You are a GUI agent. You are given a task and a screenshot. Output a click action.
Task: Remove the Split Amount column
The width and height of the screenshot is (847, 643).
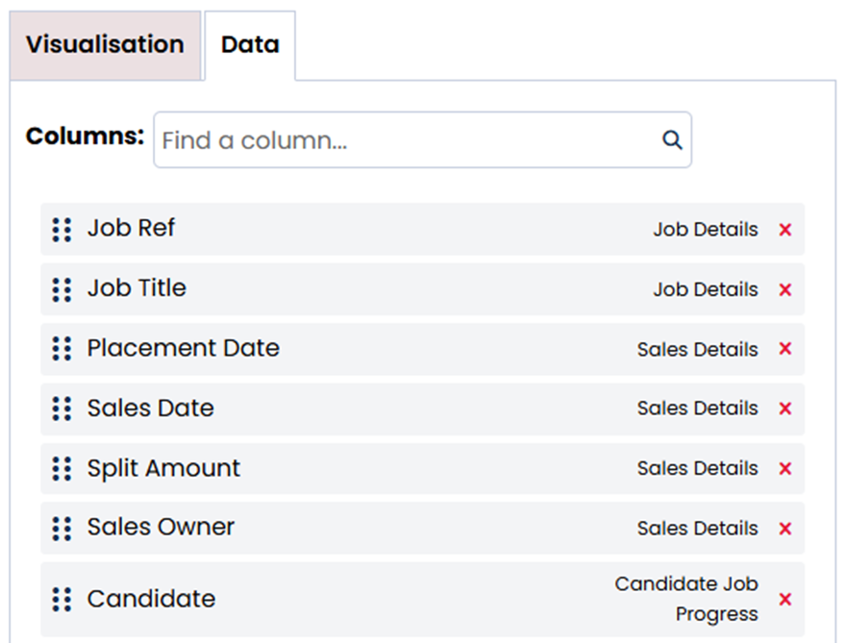coord(785,468)
